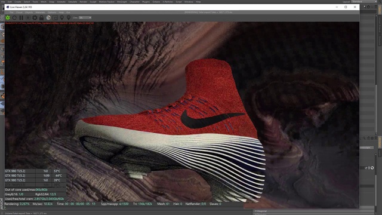This screenshot has width=382, height=215.
Task: Open Live Viewer File menu
Action: pos(11,13)
